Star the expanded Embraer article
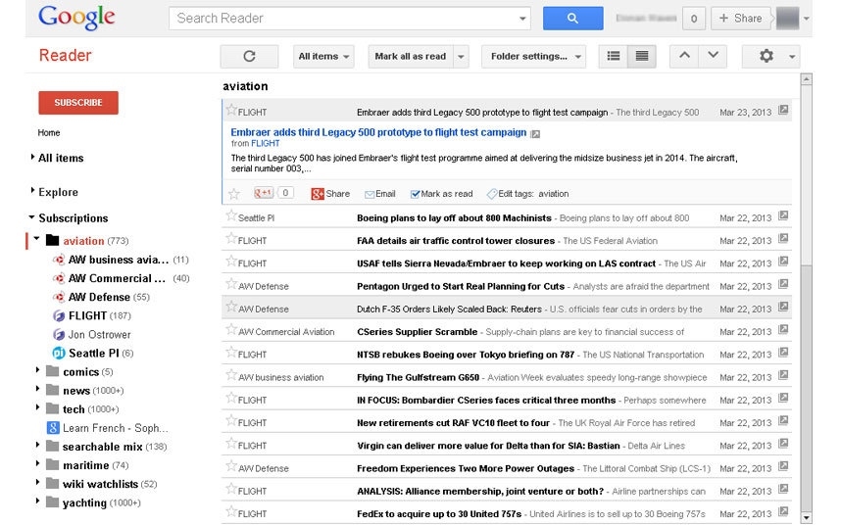The width and height of the screenshot is (841, 525). tap(234, 194)
